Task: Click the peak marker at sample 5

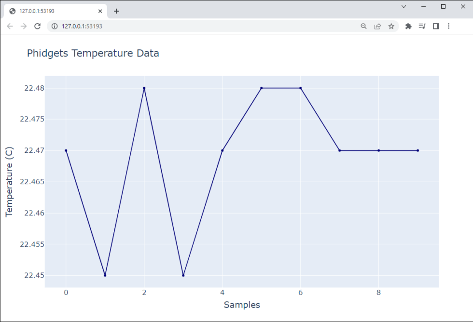Action: [261, 88]
